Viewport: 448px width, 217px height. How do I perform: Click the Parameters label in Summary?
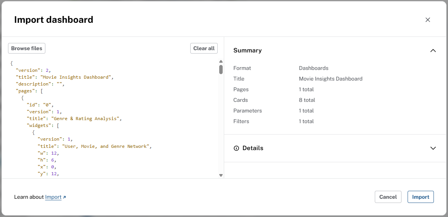click(247, 111)
